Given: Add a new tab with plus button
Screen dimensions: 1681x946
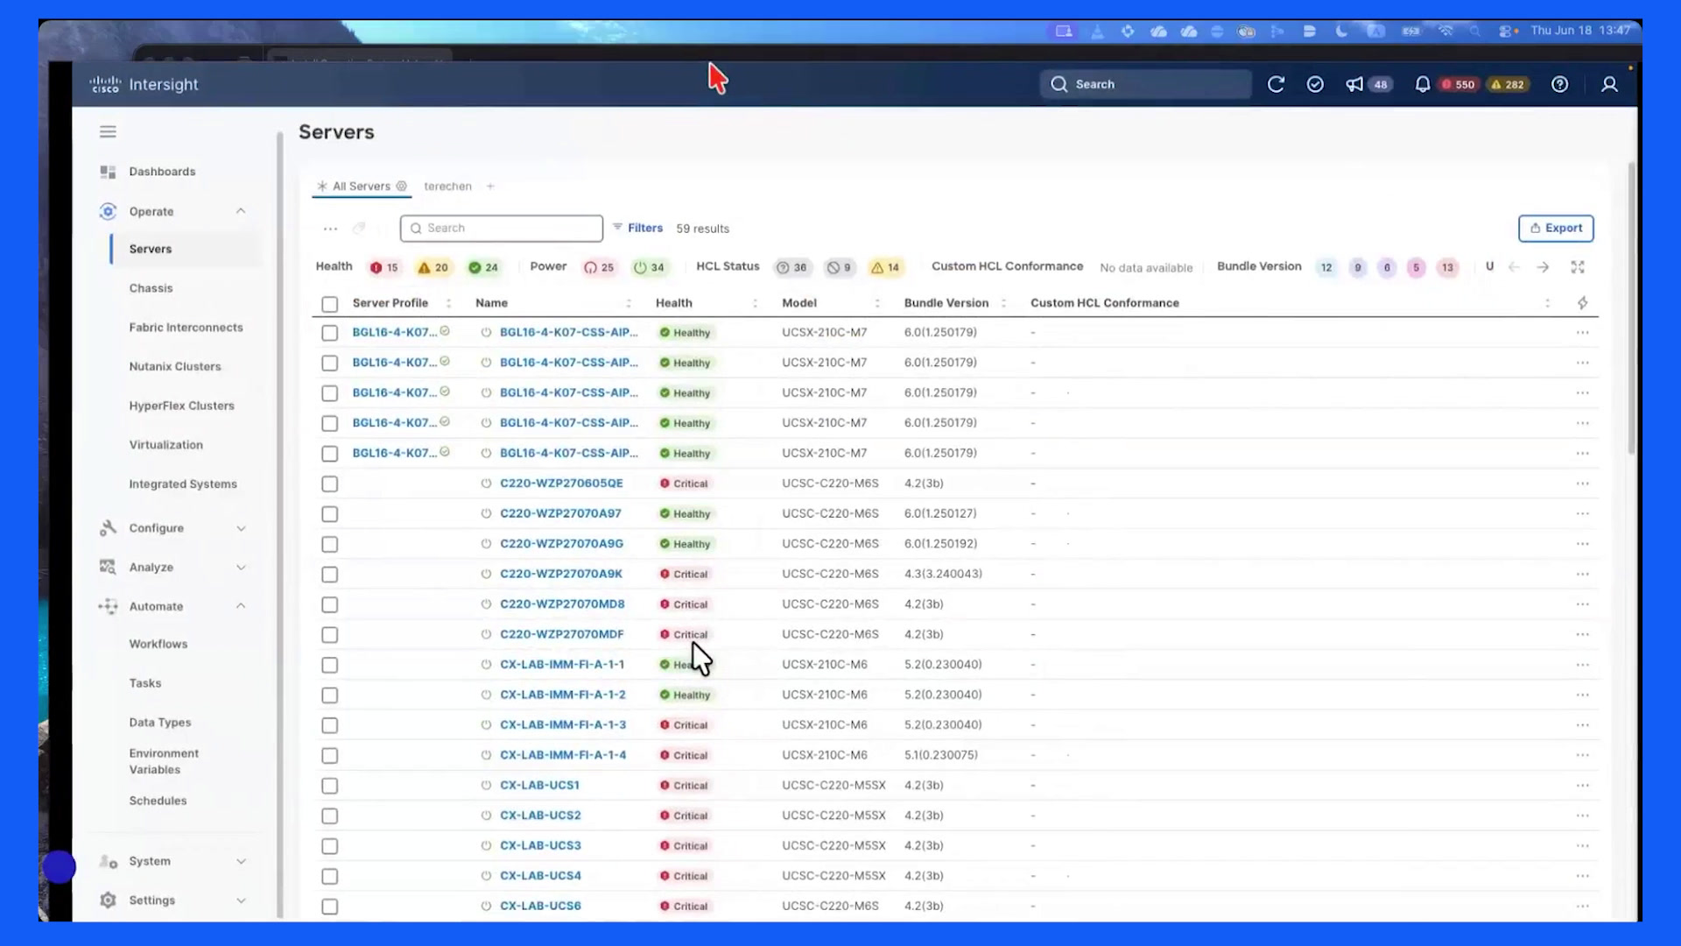Looking at the screenshot, I should click(490, 186).
